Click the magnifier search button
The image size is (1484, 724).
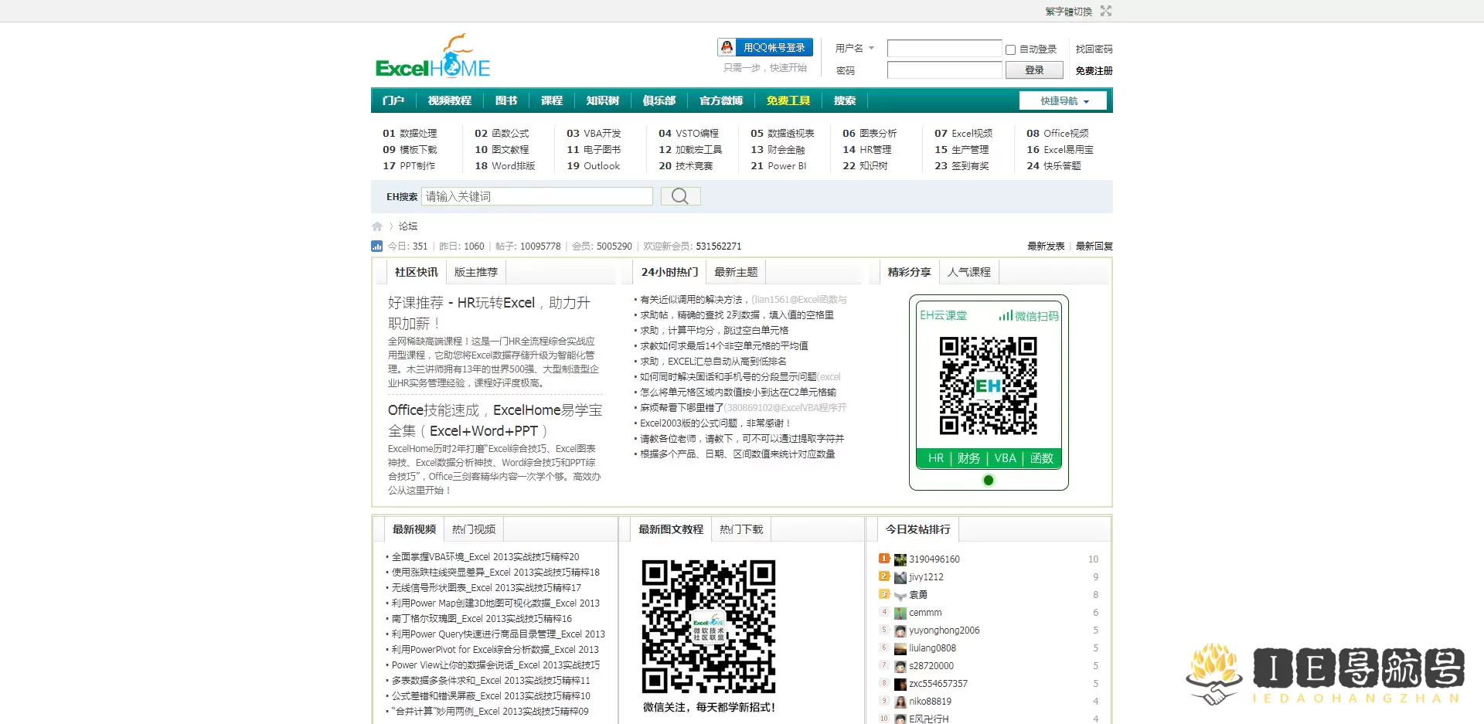[680, 196]
